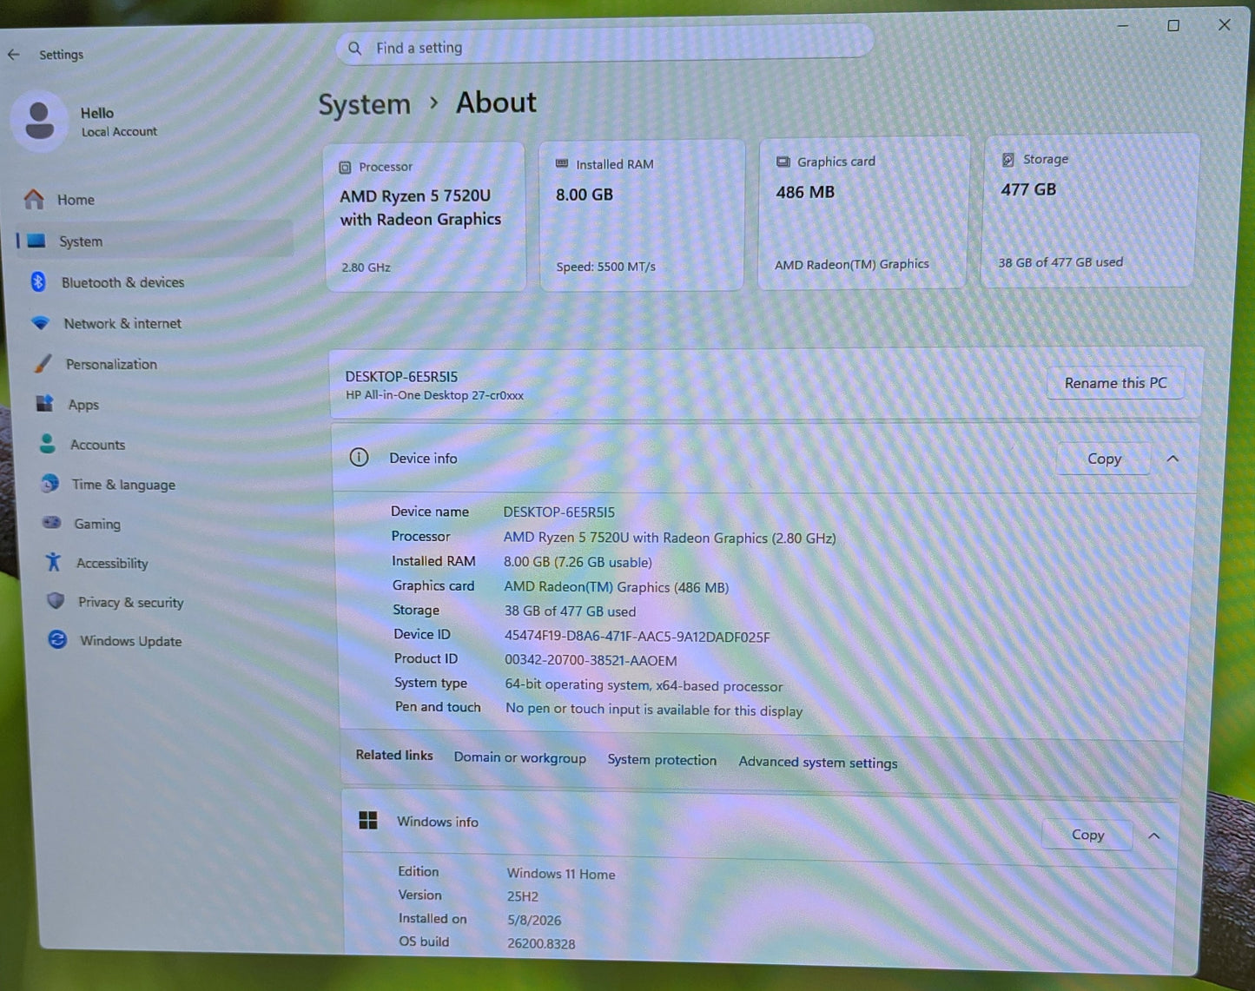Click the Windows logo beside Windows info

coord(368,820)
